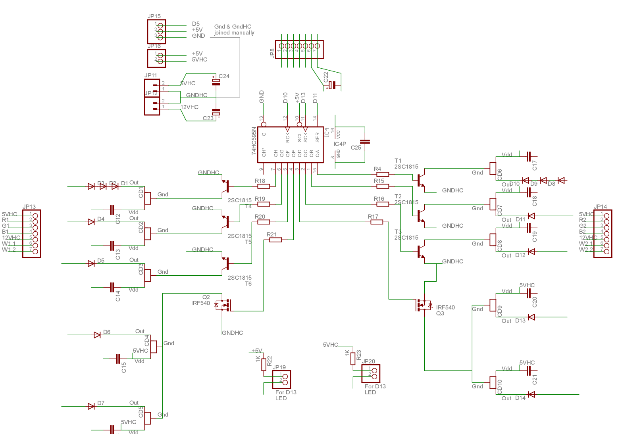The width and height of the screenshot is (618, 434).
Task: Click resistor R18 symbol
Action: click(264, 186)
